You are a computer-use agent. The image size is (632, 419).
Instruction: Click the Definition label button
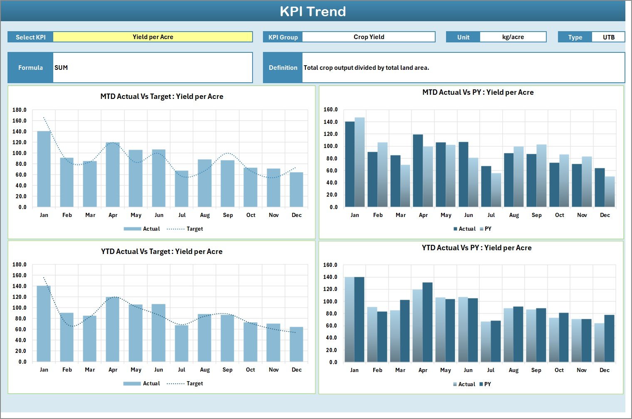click(283, 67)
